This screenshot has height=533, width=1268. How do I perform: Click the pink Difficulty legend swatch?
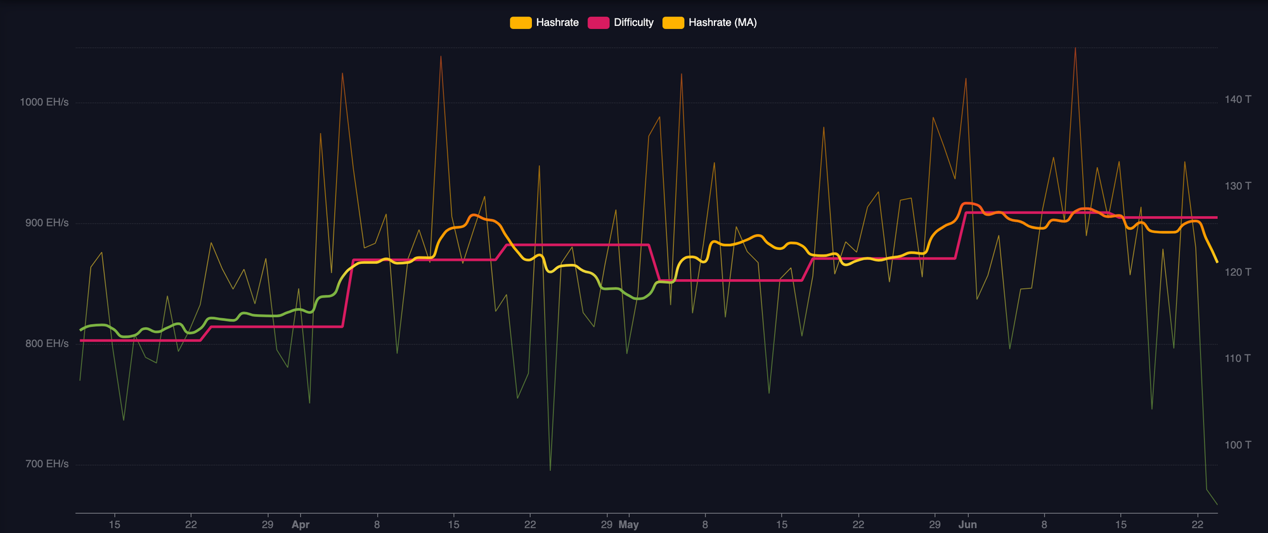coord(598,23)
